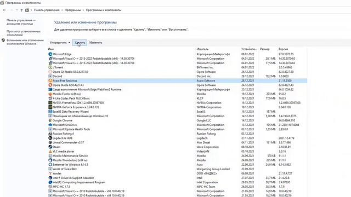The height and width of the screenshot is (197, 351).
Task: Select Помощник по обновлению до Windows 10
Action: click(178, 116)
